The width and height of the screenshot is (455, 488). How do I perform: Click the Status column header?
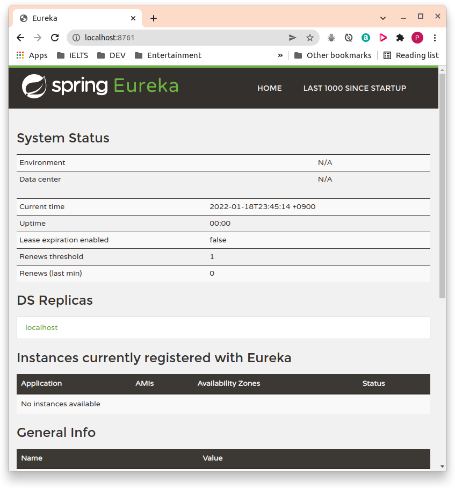(x=373, y=383)
